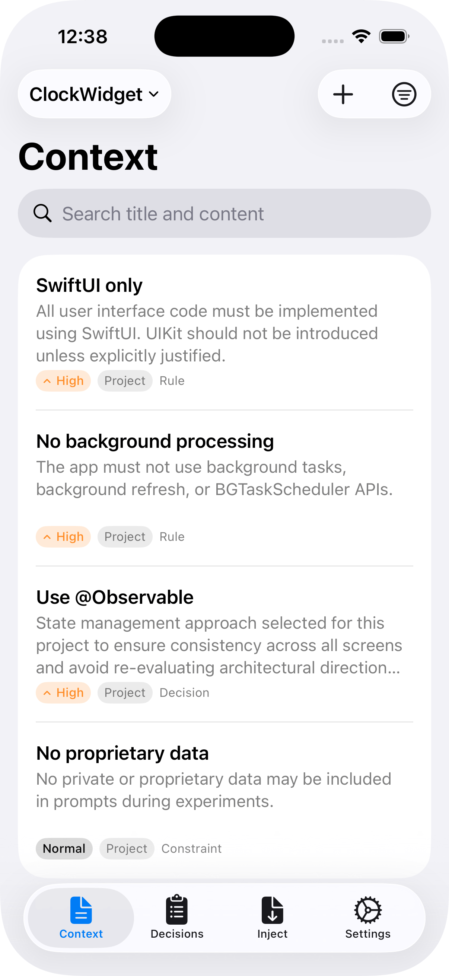
Task: Tap the search magnifying glass icon
Action: [42, 213]
